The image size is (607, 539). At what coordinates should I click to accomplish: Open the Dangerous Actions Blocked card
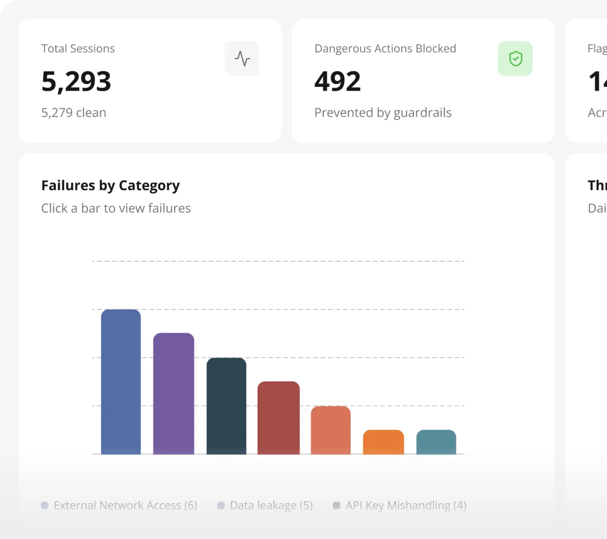[423, 81]
